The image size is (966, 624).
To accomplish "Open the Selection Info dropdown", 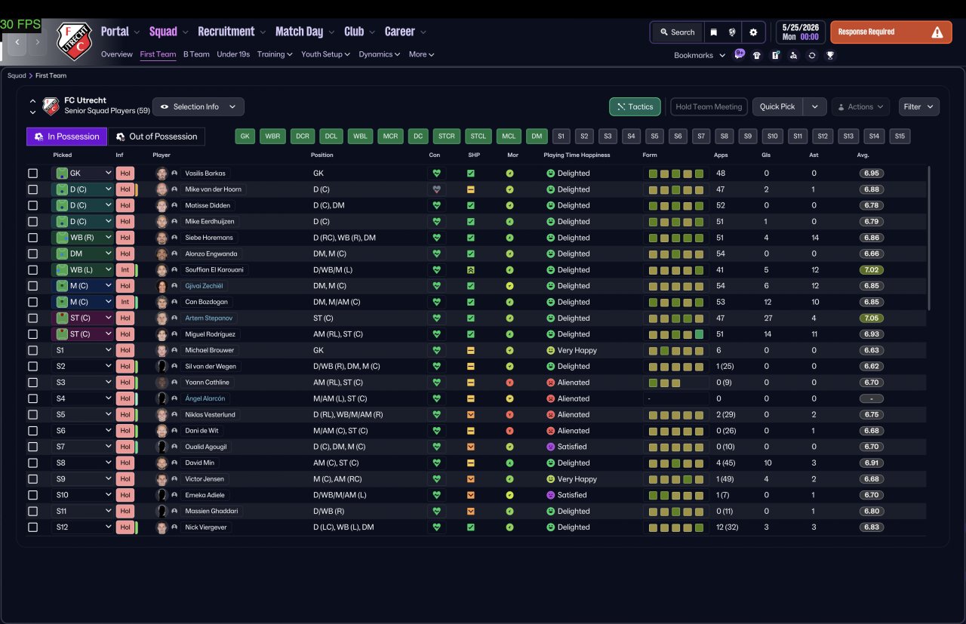I will (x=198, y=106).
